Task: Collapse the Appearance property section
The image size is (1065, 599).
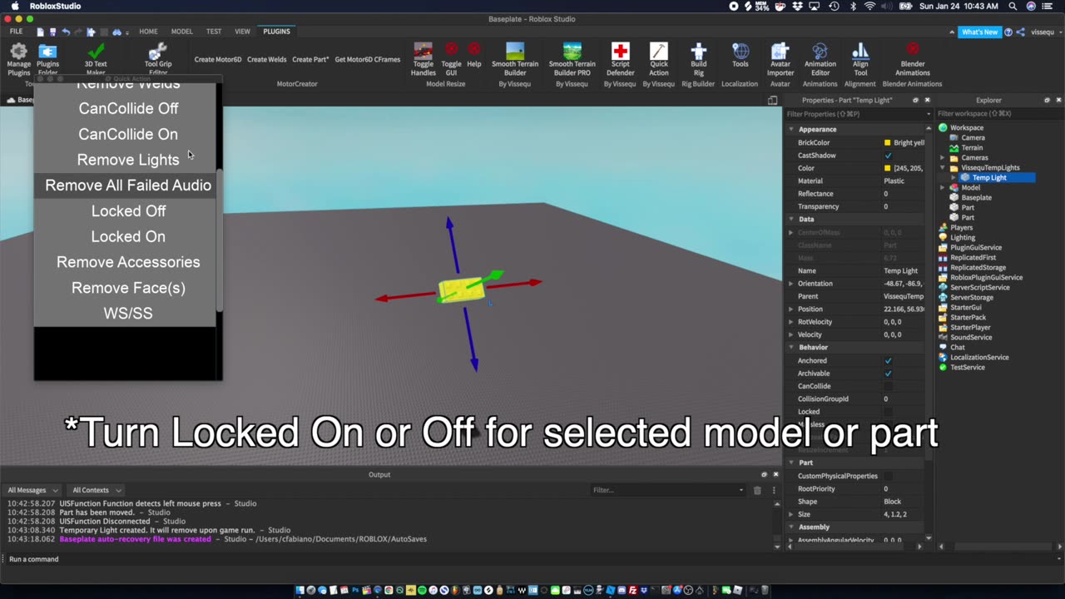Action: click(791, 130)
